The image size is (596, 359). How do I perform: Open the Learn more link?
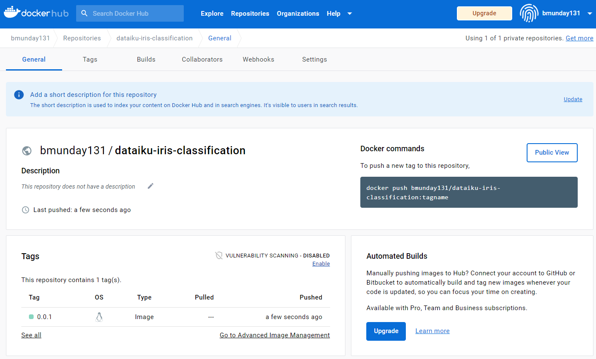[x=433, y=331]
